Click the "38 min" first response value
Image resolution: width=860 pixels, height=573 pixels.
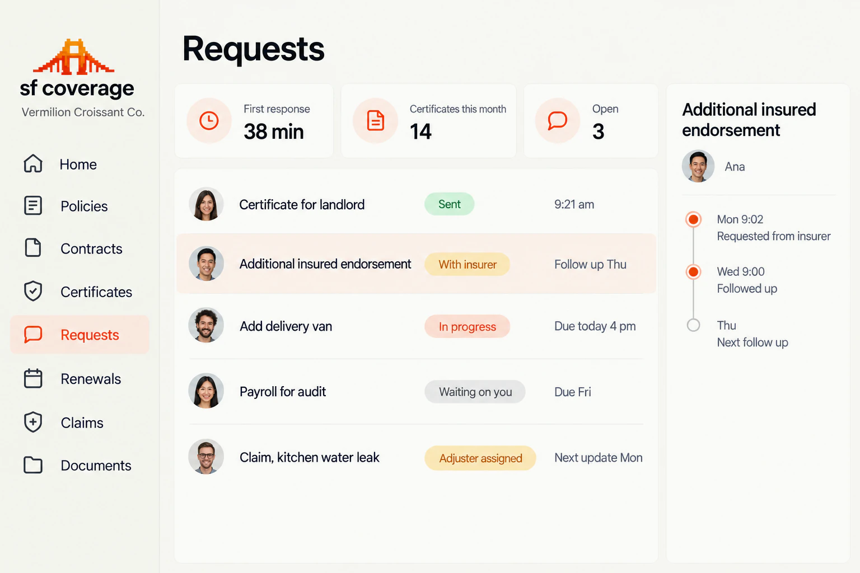274,131
